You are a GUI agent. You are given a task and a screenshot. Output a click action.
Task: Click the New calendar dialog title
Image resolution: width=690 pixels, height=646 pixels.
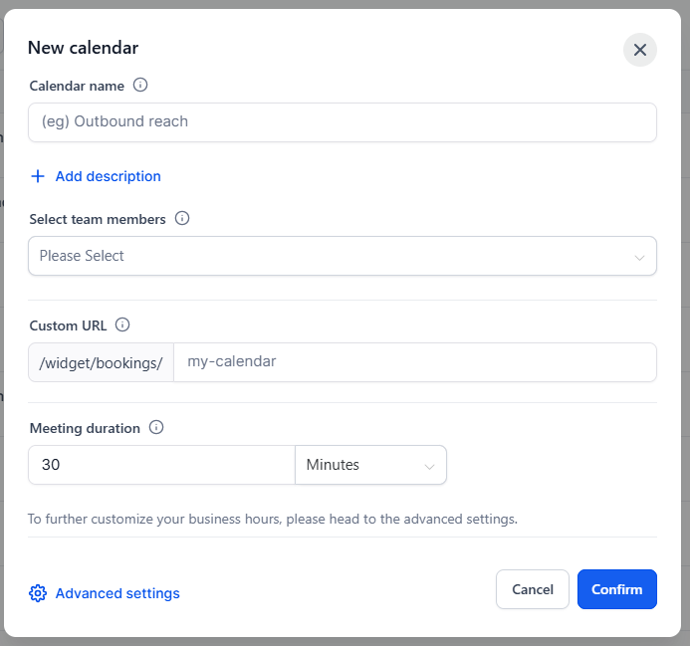[x=83, y=48]
